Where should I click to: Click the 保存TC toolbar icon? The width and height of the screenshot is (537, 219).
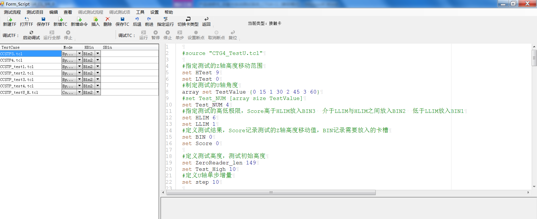click(123, 19)
